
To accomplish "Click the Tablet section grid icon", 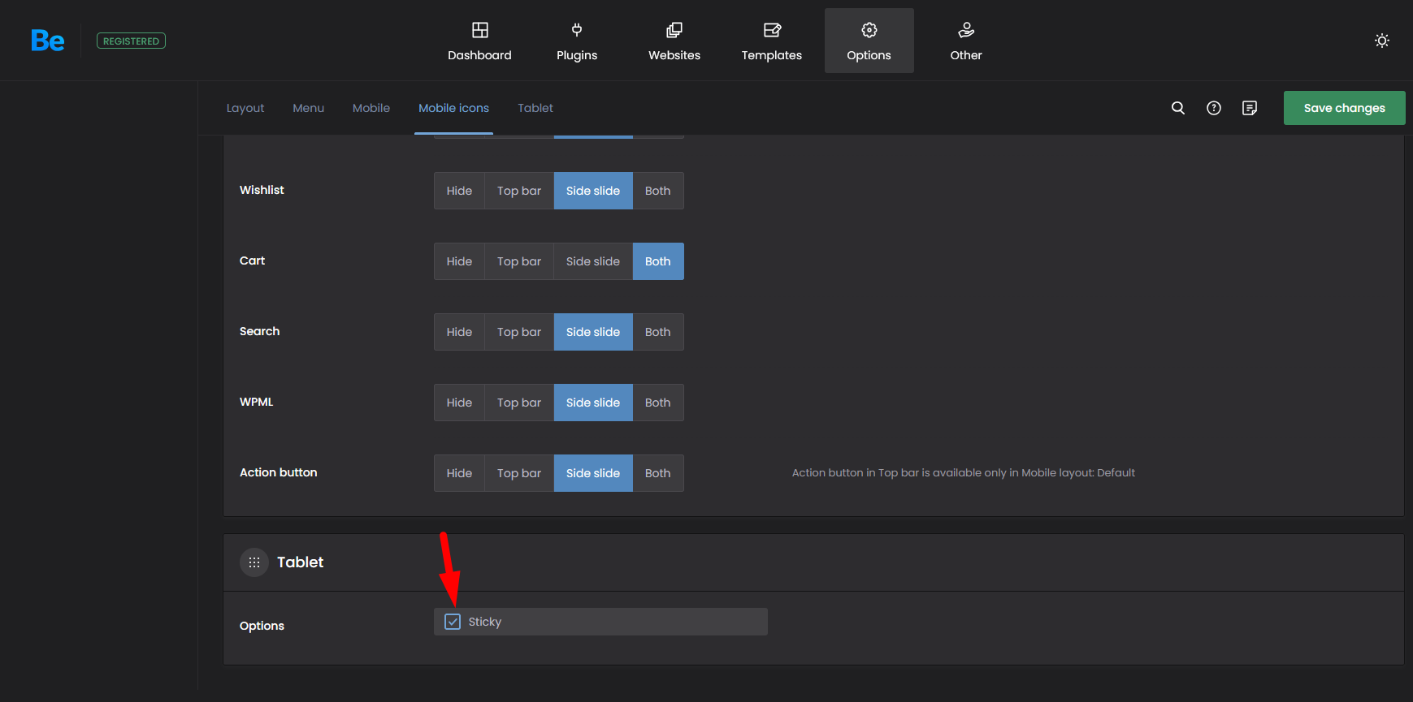I will (254, 562).
